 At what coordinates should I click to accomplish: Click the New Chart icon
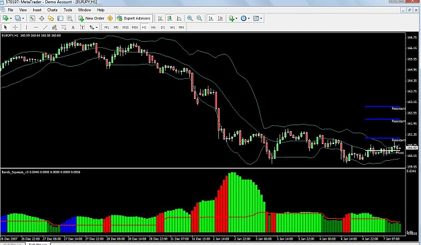[x=5, y=18]
